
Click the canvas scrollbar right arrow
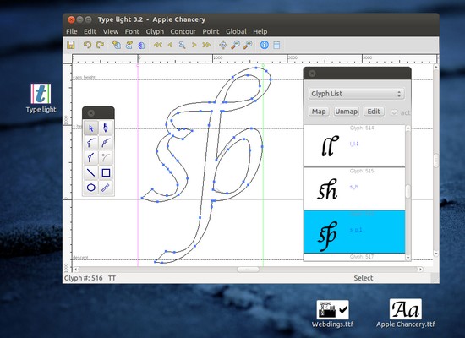pos(420,270)
